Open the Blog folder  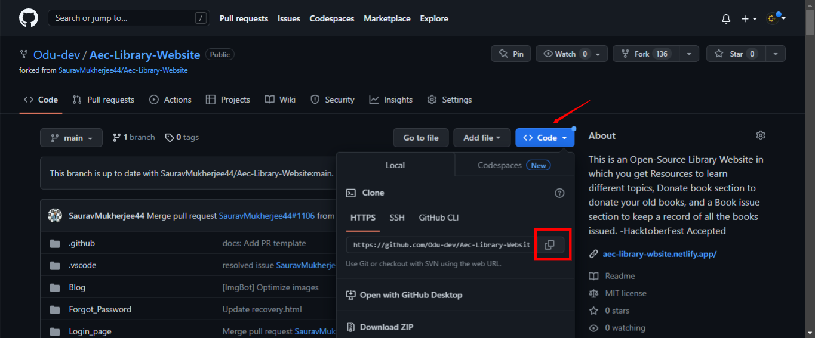pyautogui.click(x=77, y=287)
